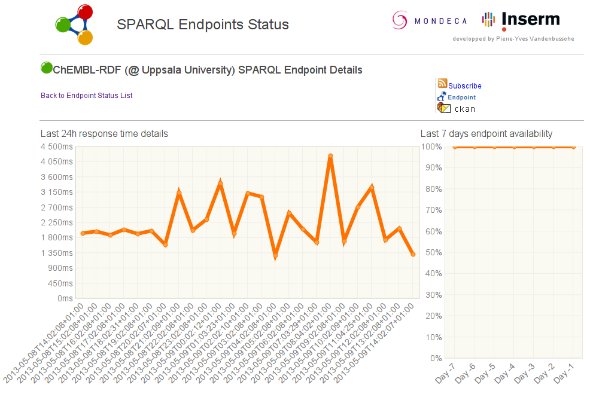
Task: Click the SPARQL Endpoints Status title
Action: click(203, 25)
